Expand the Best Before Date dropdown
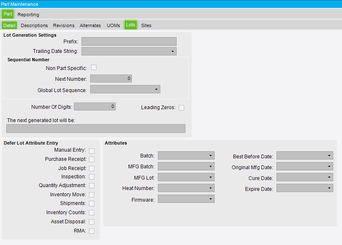 (x=305, y=155)
